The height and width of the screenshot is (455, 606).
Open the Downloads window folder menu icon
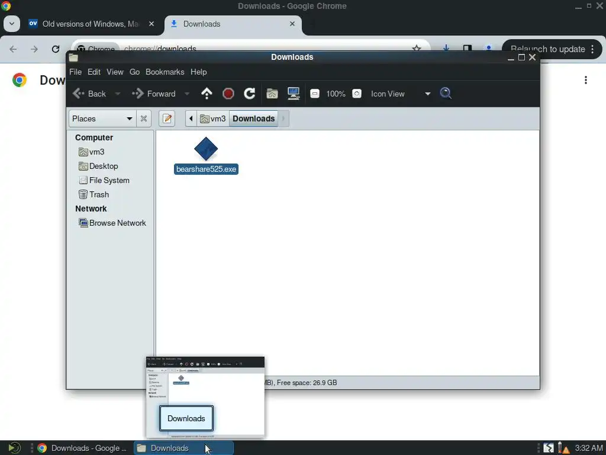click(x=73, y=57)
